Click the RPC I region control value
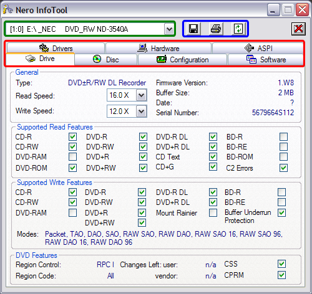 tap(105, 265)
